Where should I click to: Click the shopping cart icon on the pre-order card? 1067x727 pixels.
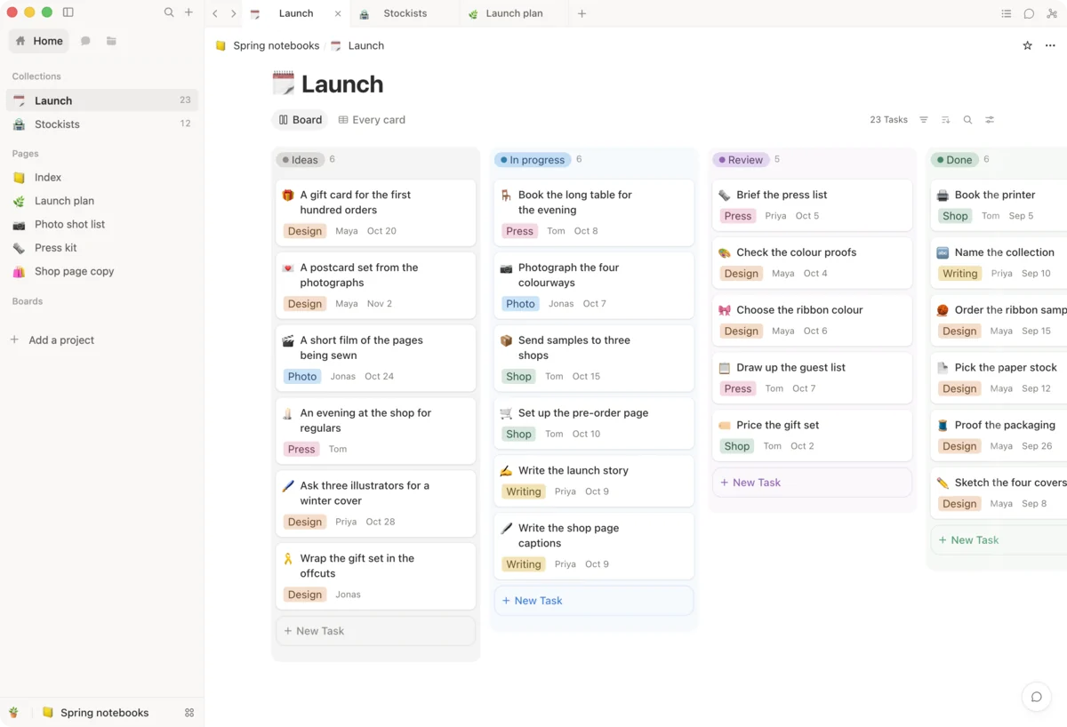click(x=506, y=413)
